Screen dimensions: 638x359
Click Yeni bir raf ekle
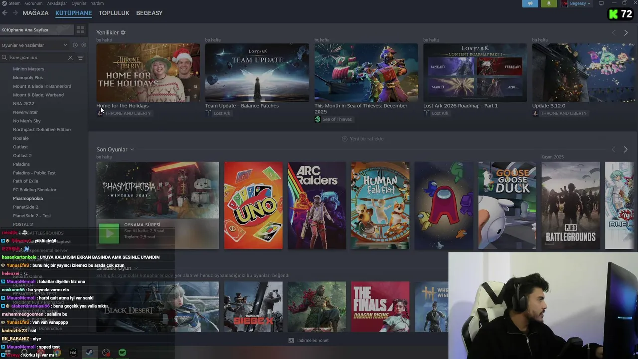(x=363, y=139)
